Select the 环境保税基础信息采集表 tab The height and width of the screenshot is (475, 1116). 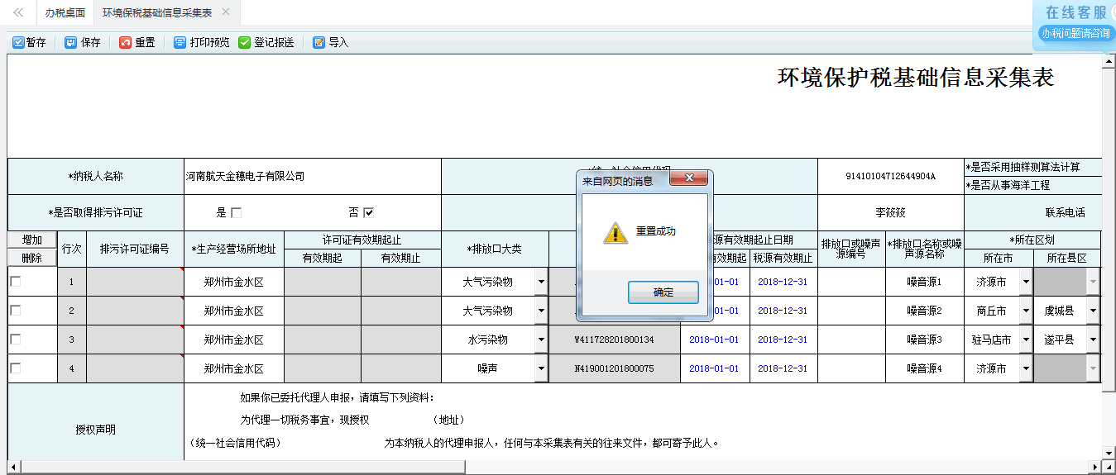tap(156, 13)
